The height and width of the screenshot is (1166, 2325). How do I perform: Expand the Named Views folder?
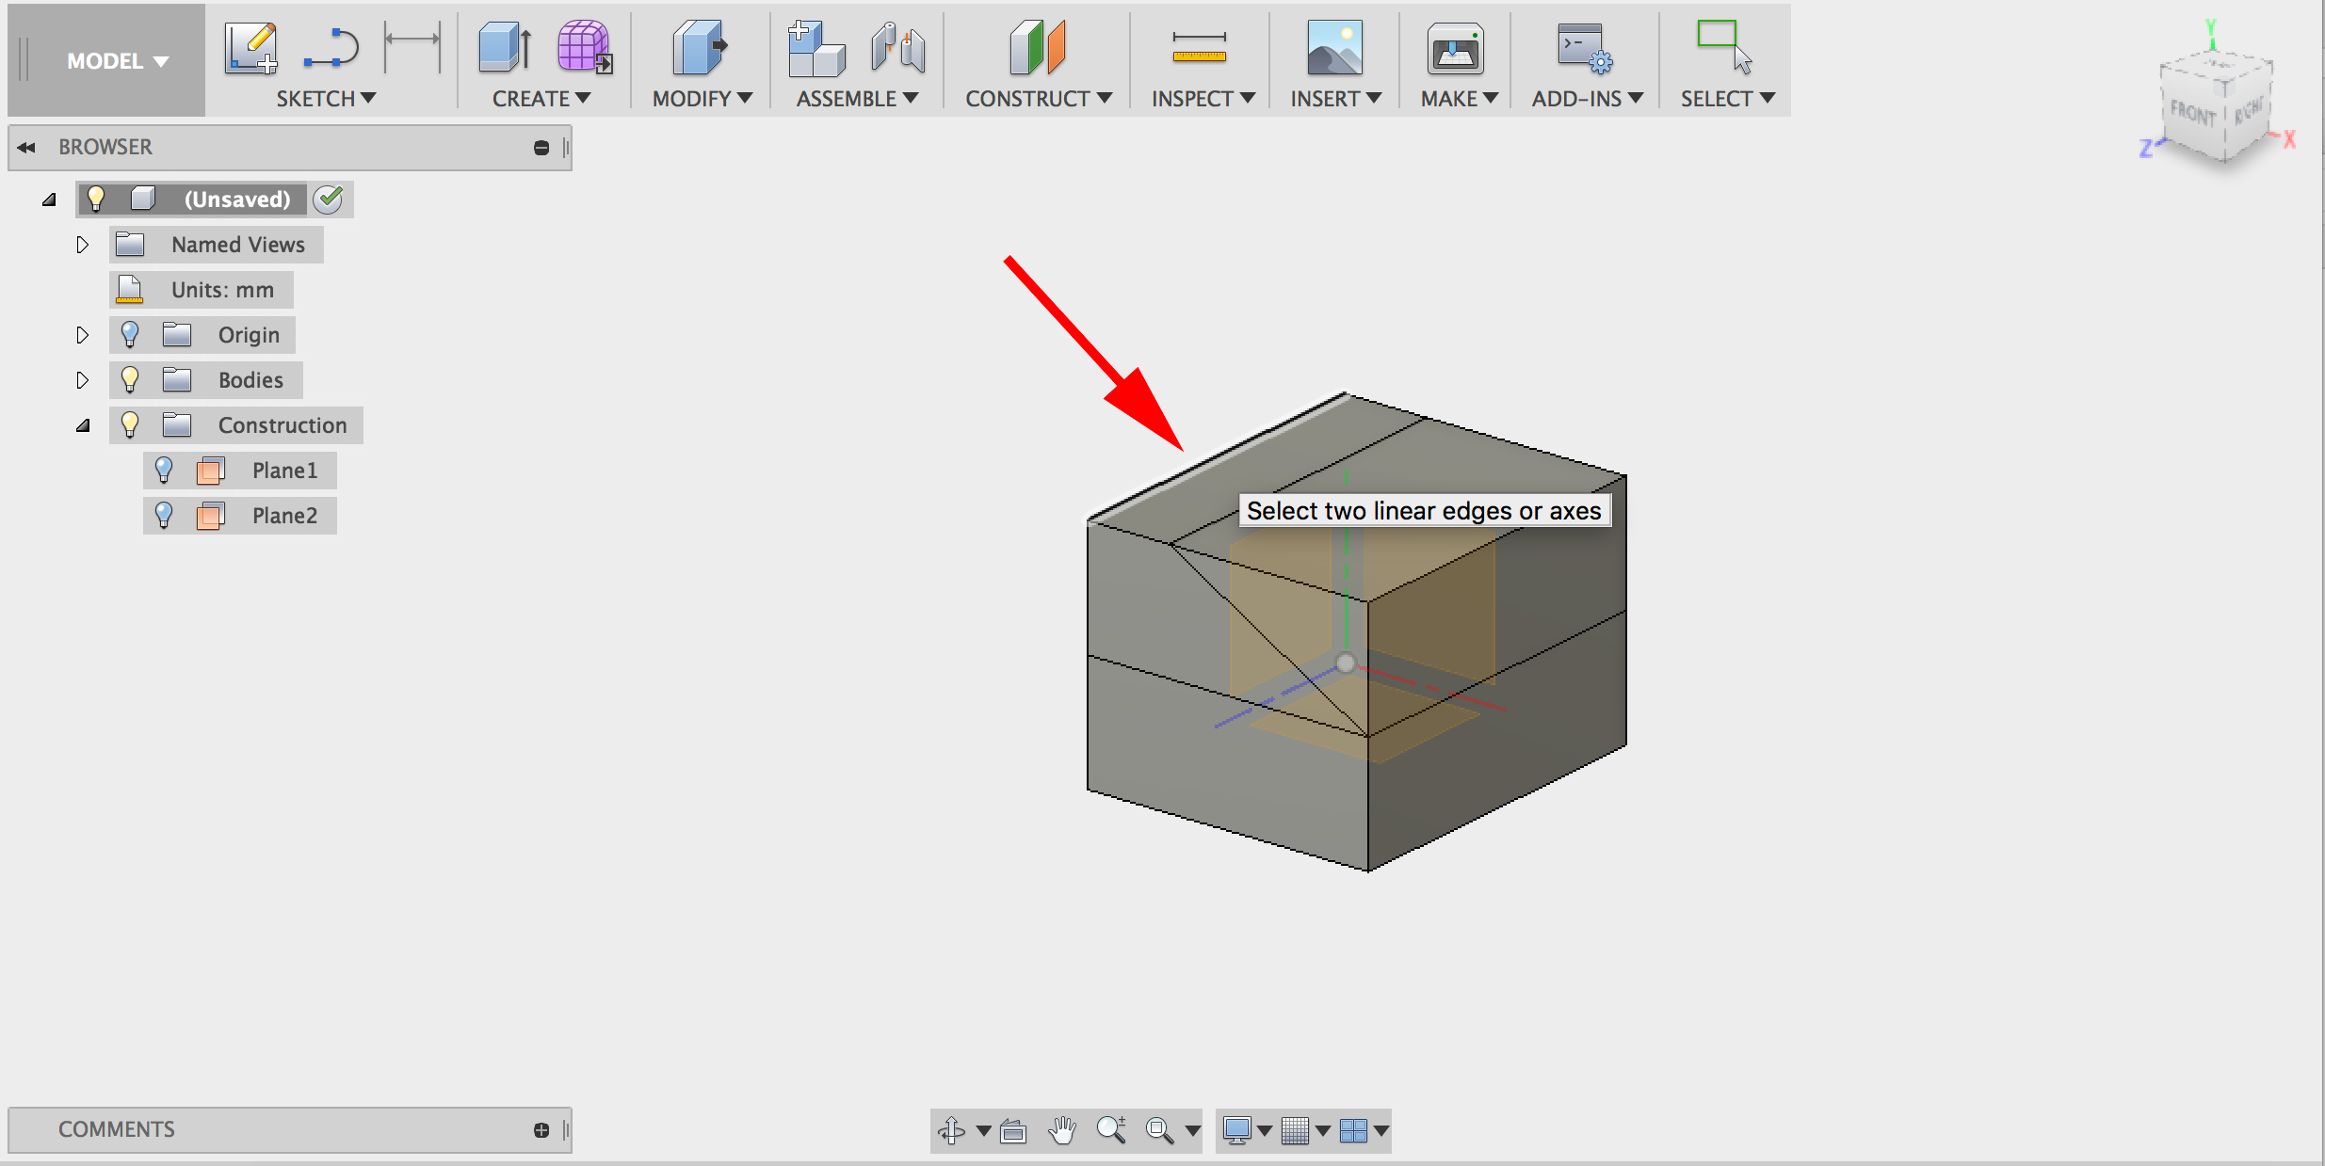tap(82, 245)
